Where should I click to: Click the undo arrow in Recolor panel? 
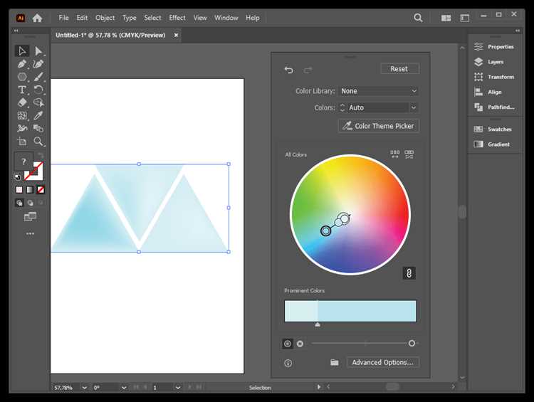coord(289,70)
